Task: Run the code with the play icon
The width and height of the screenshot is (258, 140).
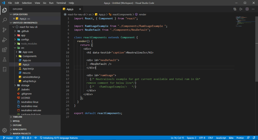Action: click(x=241, y=9)
